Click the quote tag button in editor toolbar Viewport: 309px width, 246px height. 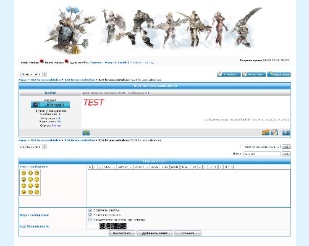click(x=154, y=167)
